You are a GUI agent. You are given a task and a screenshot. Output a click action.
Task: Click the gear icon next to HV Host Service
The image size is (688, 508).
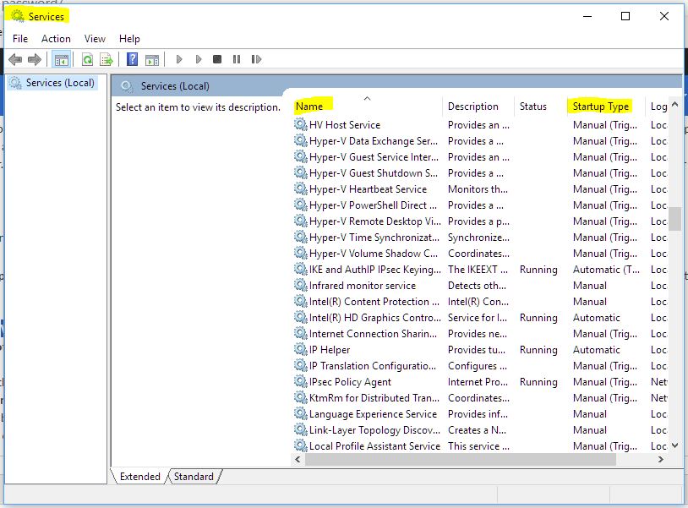point(300,124)
